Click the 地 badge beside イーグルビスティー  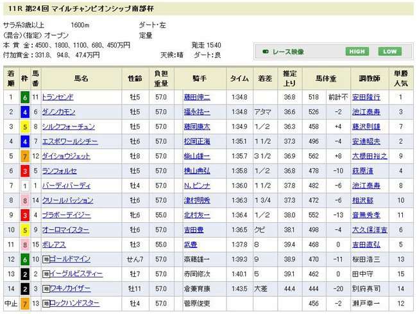pos(46,274)
